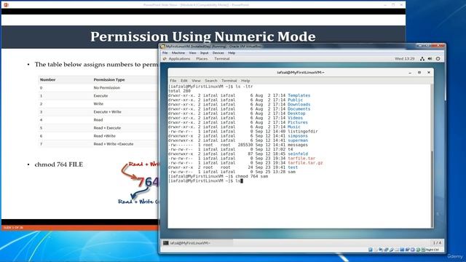Open terminal File menu
The width and height of the screenshot is (466, 262).
(x=173, y=81)
